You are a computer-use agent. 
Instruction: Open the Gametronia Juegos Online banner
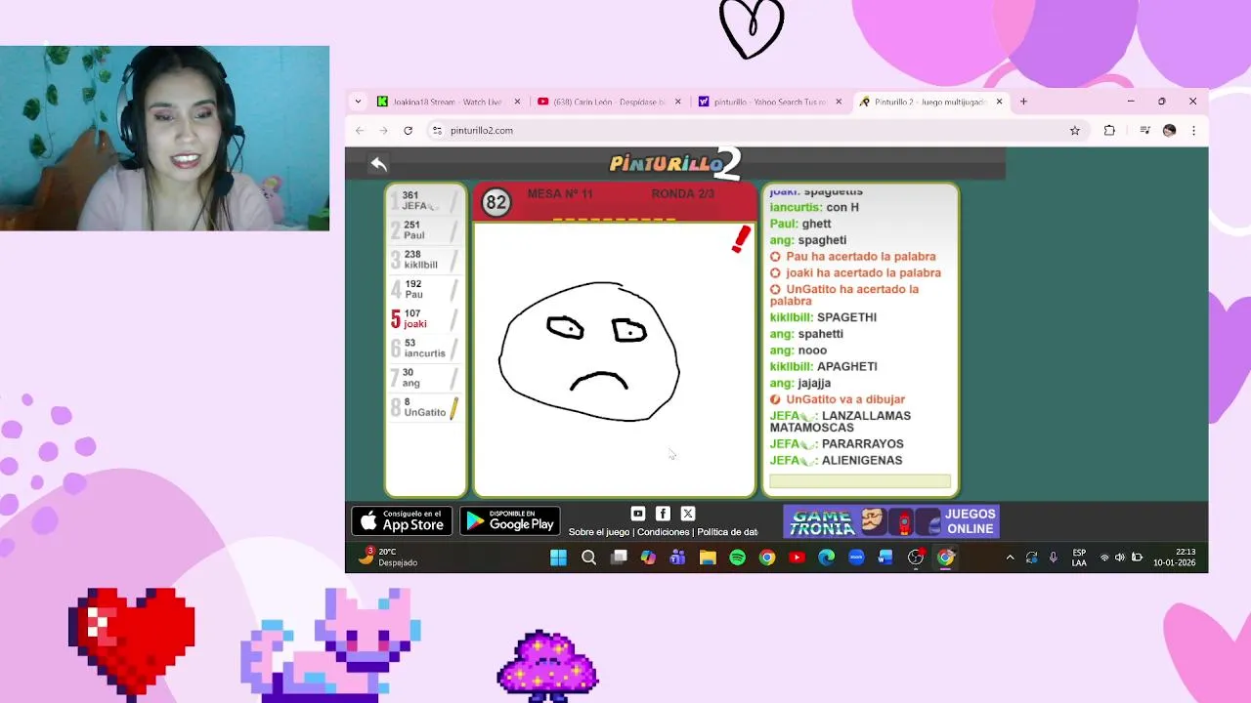(891, 521)
